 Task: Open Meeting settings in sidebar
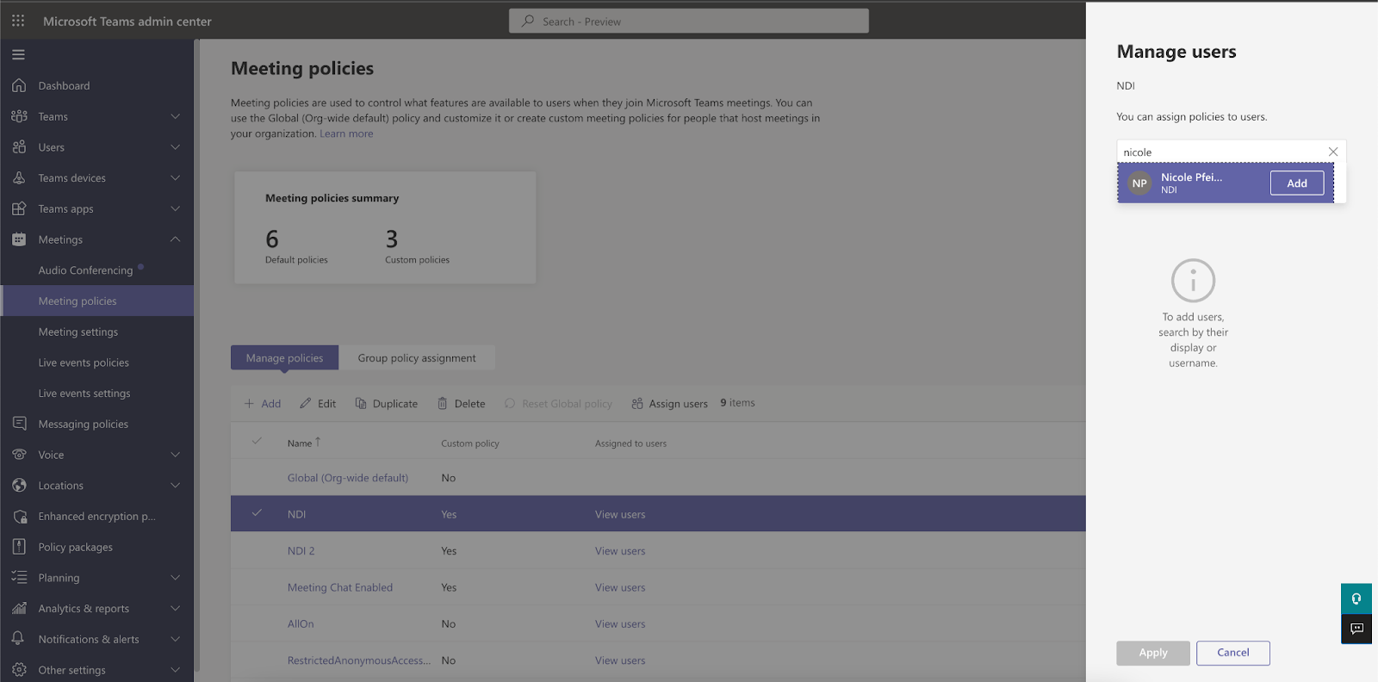(x=78, y=332)
